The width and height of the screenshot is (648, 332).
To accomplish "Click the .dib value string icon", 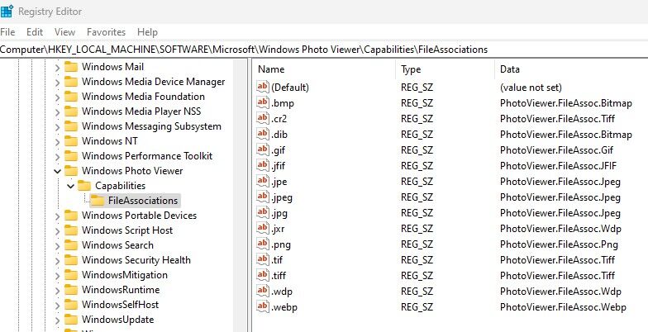I will (263, 134).
